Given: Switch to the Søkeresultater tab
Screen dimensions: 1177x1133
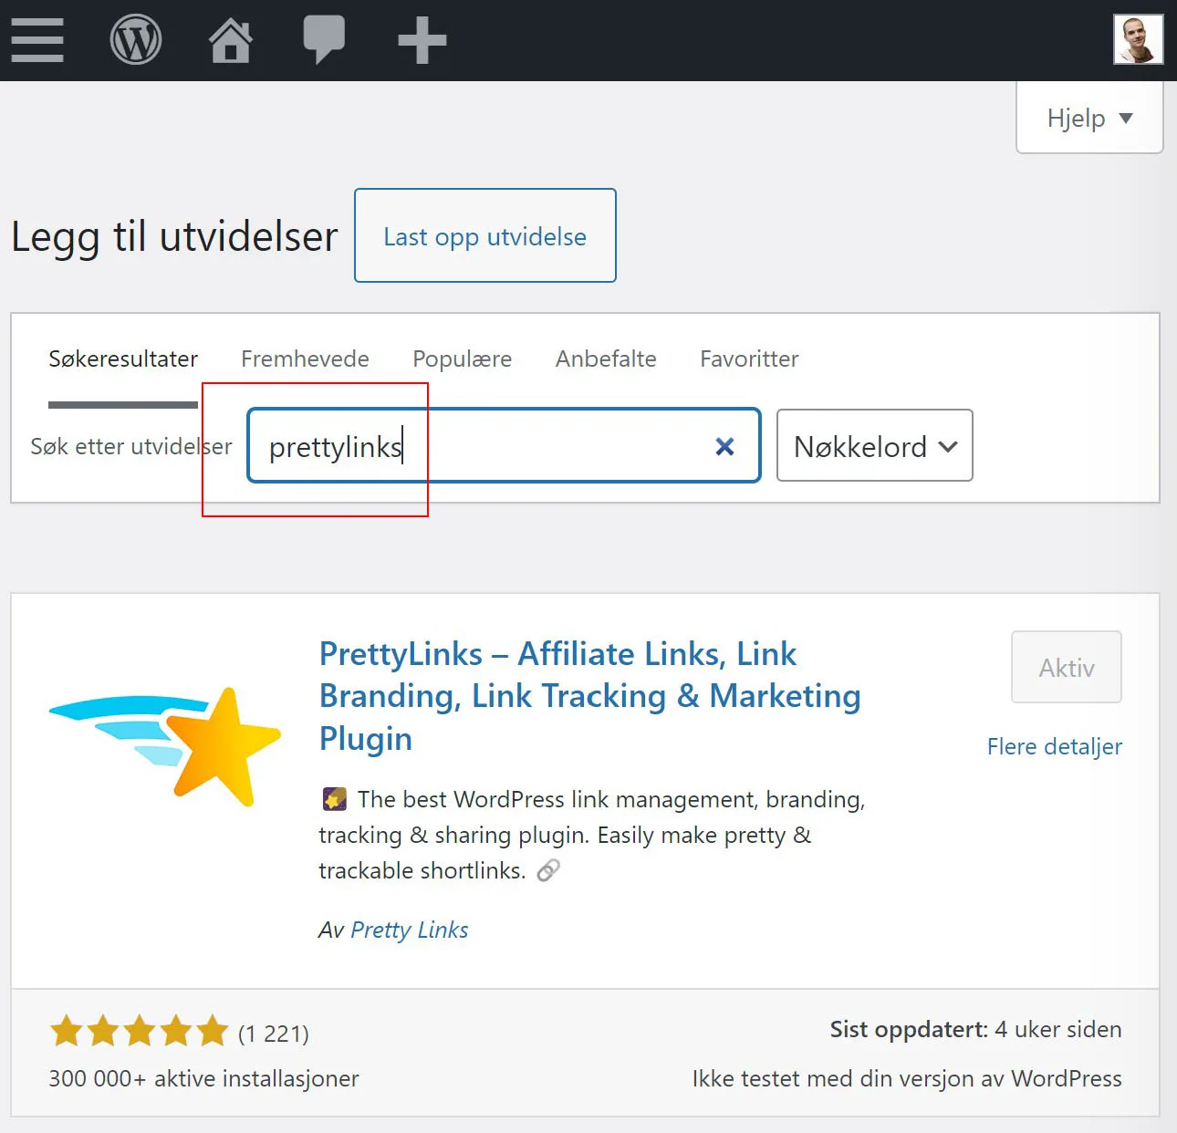Looking at the screenshot, I should click(x=123, y=359).
